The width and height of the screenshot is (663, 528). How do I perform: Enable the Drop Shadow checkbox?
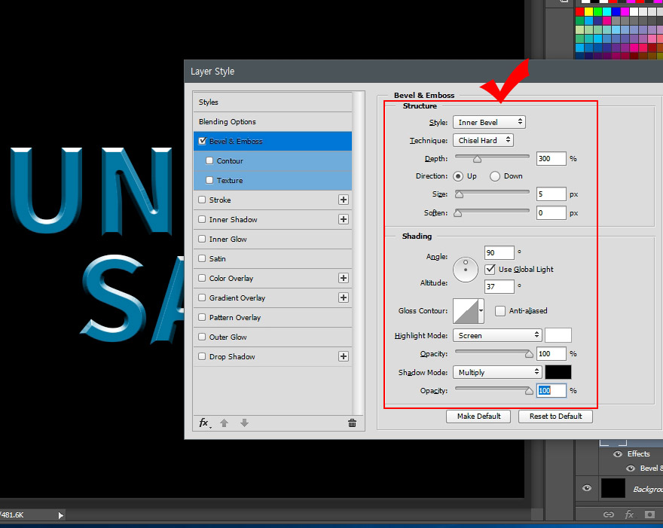[202, 356]
